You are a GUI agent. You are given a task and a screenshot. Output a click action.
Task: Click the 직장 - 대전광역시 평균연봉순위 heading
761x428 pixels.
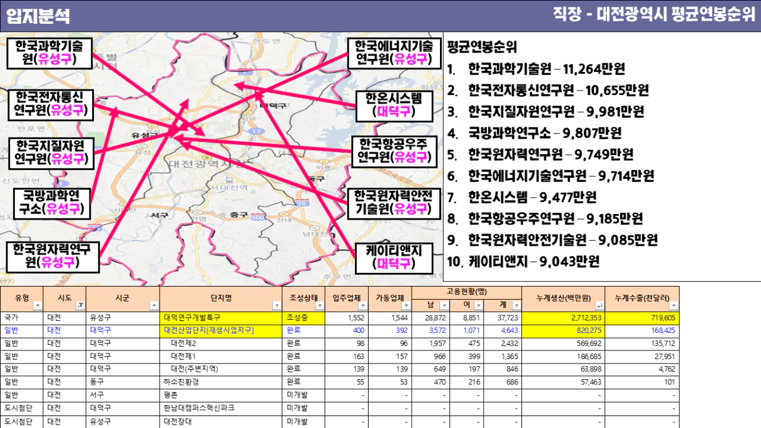655,14
